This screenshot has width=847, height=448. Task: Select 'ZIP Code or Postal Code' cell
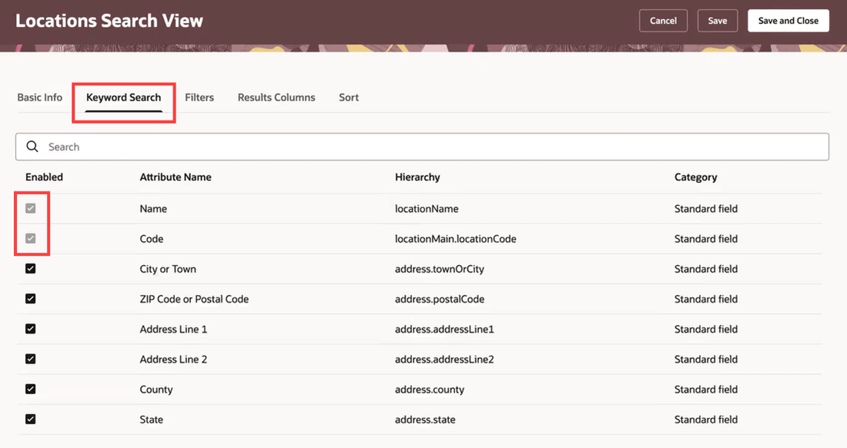tap(195, 299)
